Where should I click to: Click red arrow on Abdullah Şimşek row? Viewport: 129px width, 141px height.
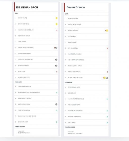click(x=107, y=72)
